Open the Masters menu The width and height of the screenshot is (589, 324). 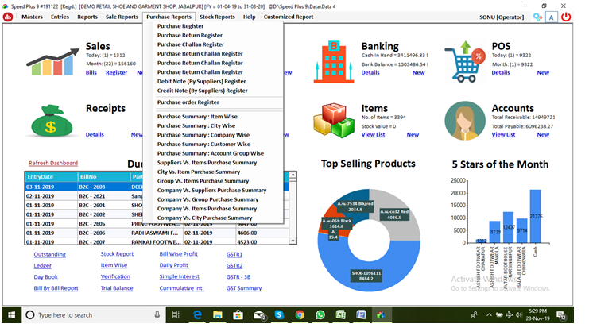tap(32, 17)
